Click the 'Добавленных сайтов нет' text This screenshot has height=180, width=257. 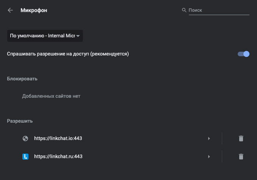(51, 96)
